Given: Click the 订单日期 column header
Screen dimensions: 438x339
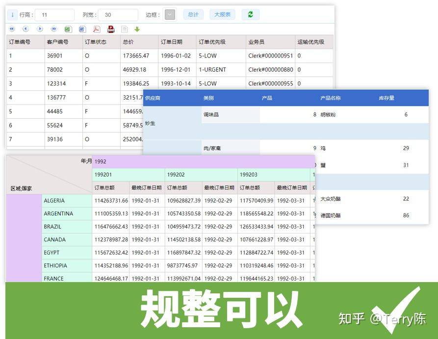Looking at the screenshot, I should [x=178, y=42].
